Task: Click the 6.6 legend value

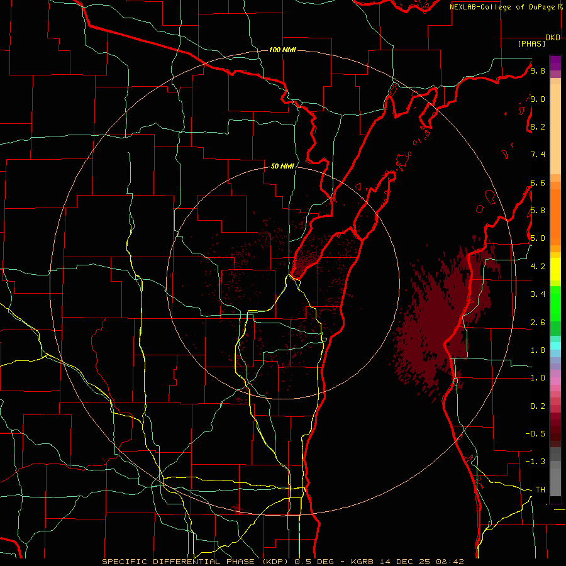Action: (538, 182)
